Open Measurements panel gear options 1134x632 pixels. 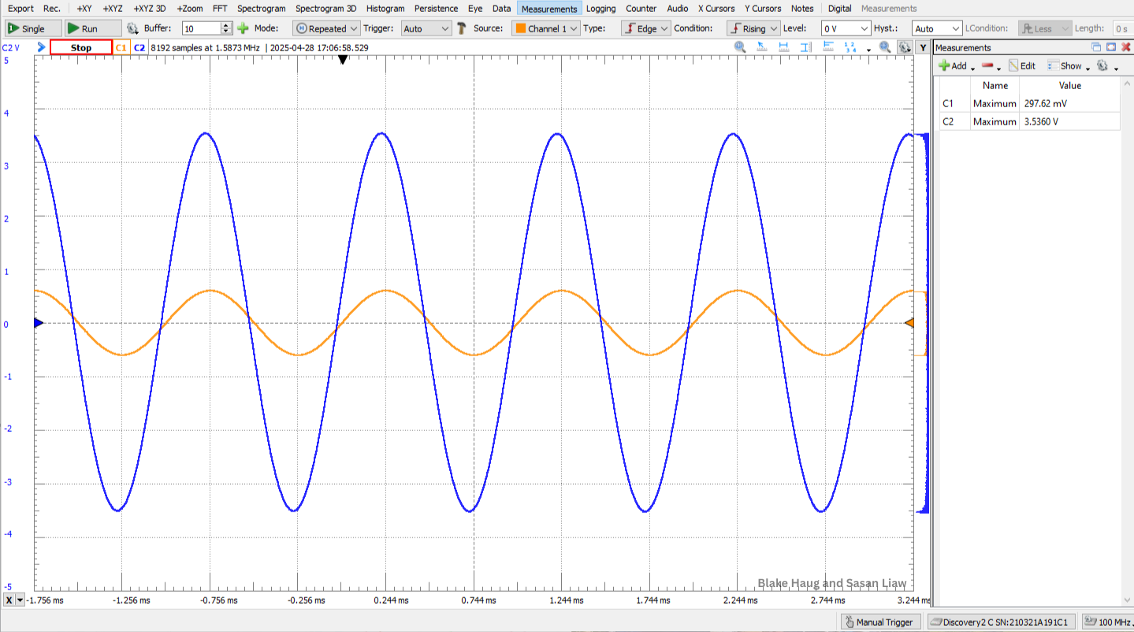coord(1102,65)
